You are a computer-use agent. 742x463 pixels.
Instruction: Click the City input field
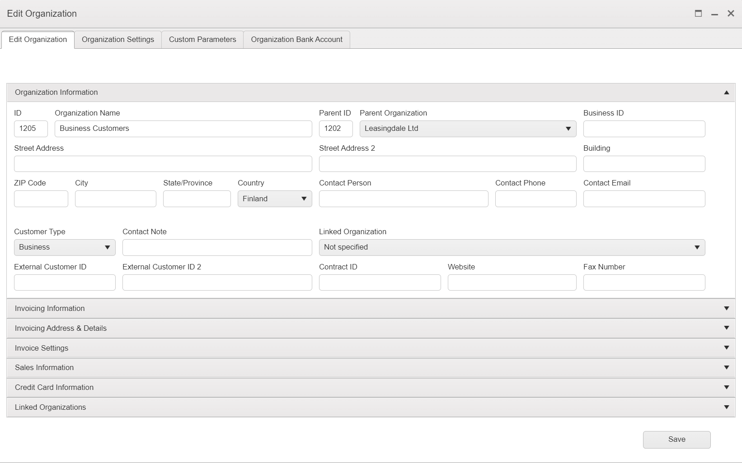pos(115,199)
